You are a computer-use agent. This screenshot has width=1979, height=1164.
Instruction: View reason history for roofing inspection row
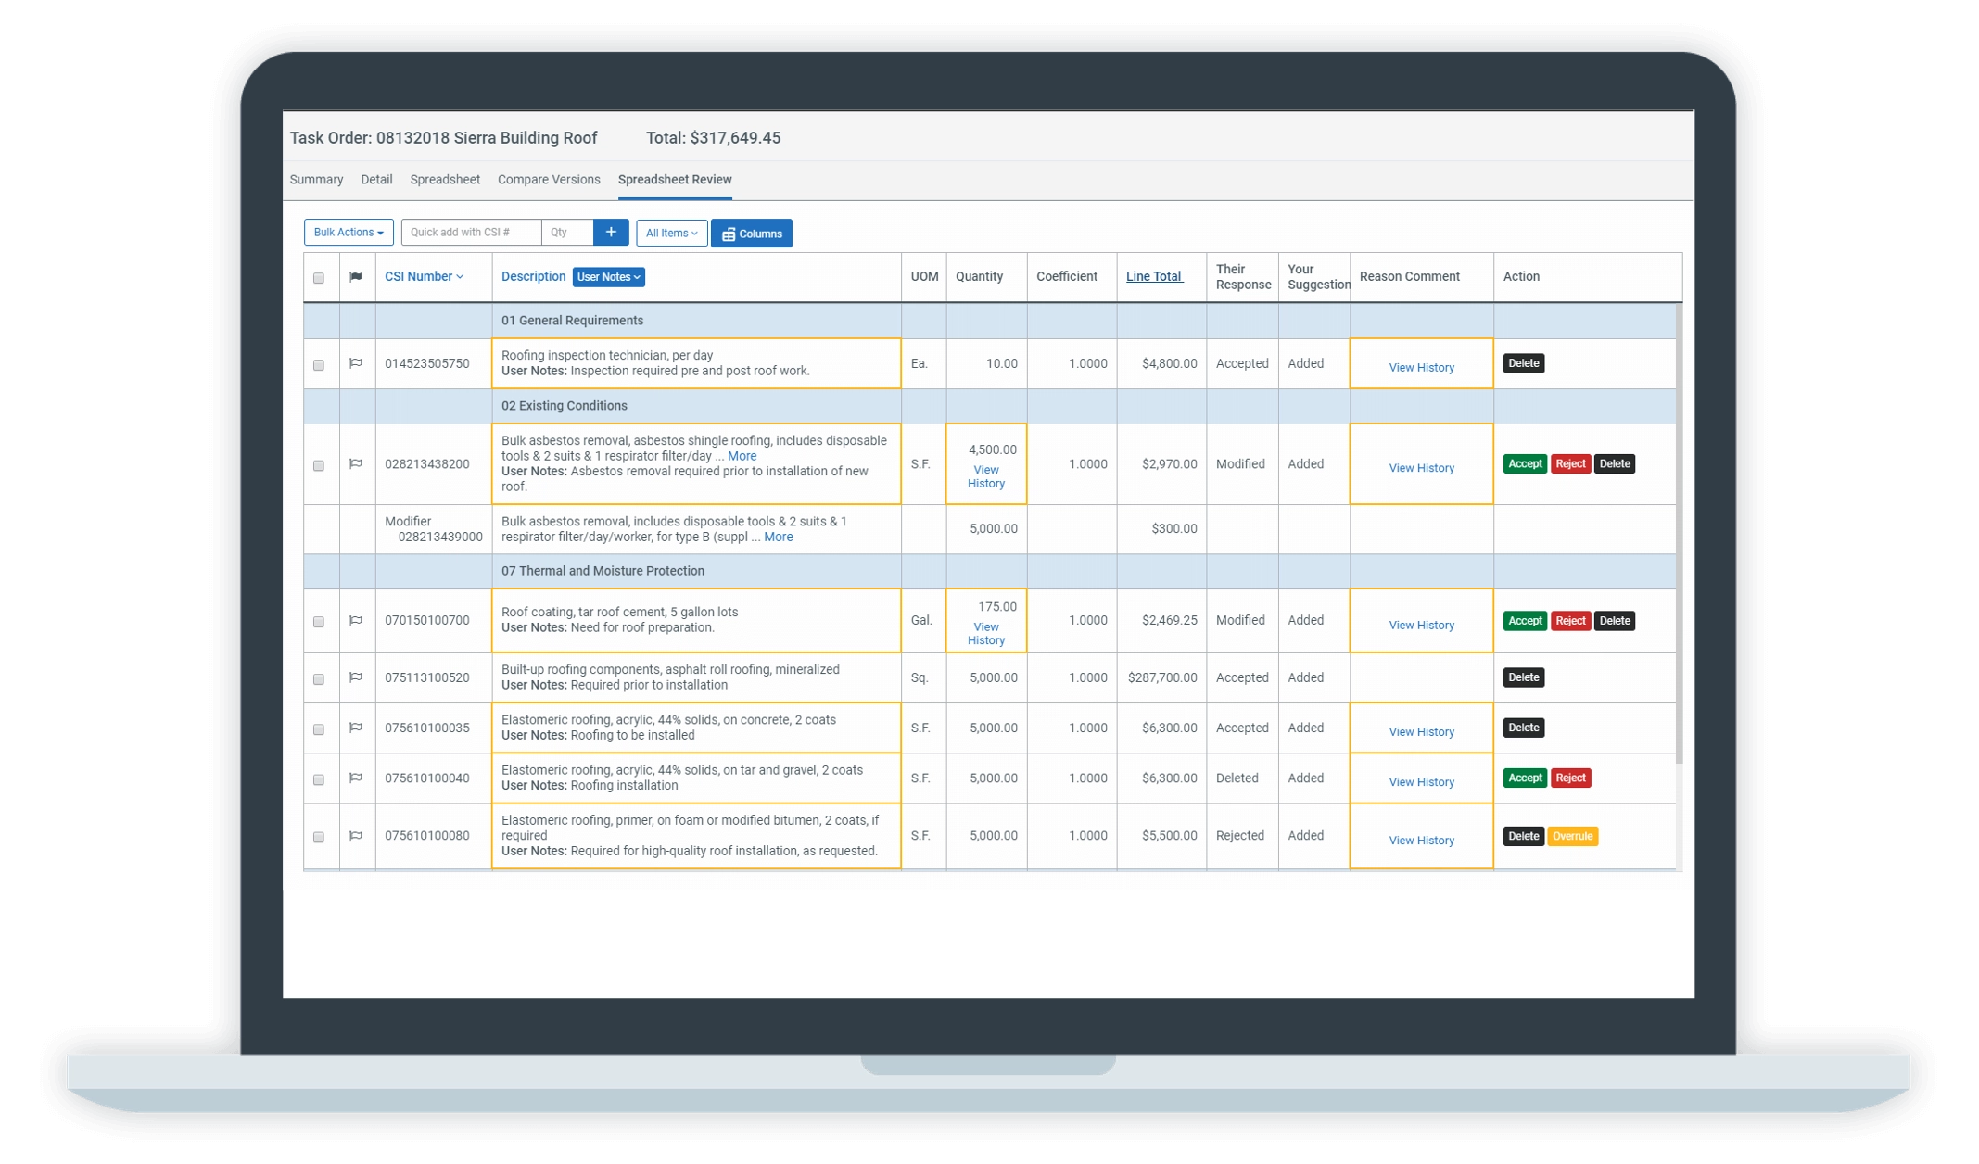1421,368
